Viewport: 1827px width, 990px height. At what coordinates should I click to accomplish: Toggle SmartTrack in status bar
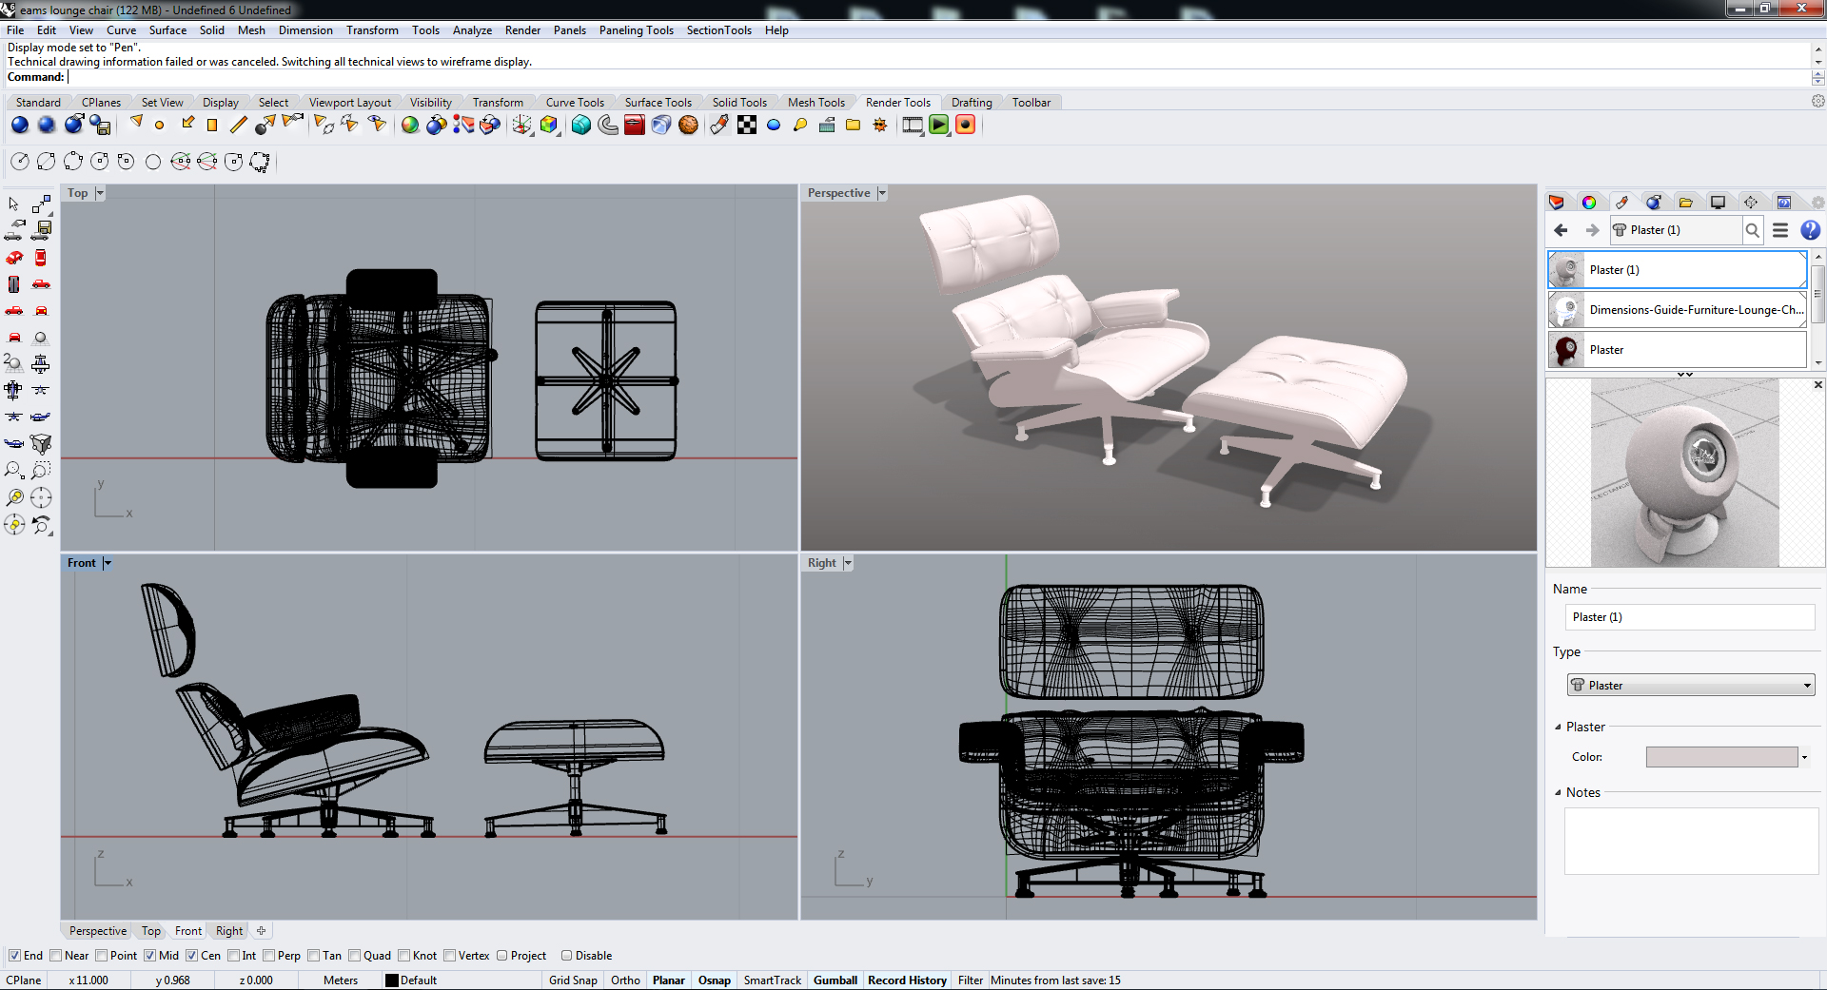772,980
